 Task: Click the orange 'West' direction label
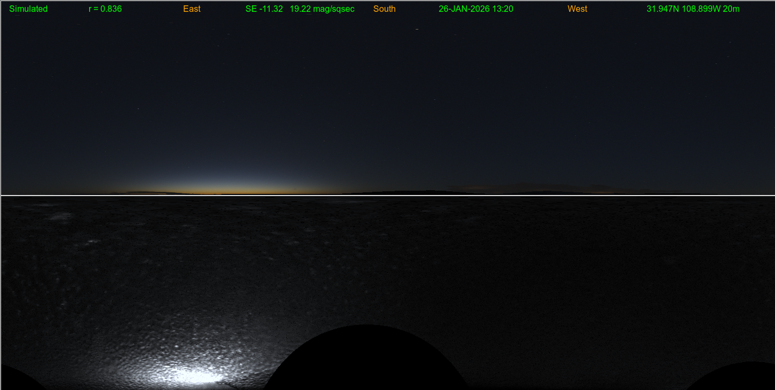pyautogui.click(x=577, y=9)
